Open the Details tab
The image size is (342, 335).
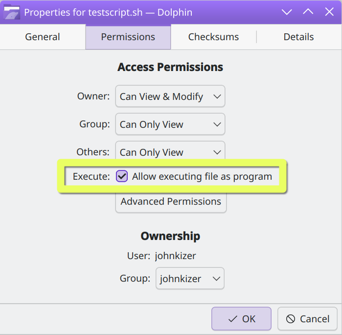[x=298, y=37]
